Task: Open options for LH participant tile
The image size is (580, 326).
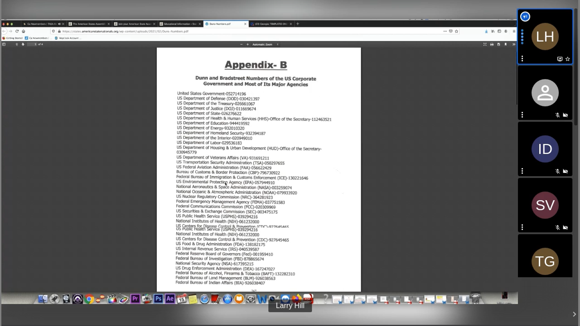Action: tap(522, 59)
